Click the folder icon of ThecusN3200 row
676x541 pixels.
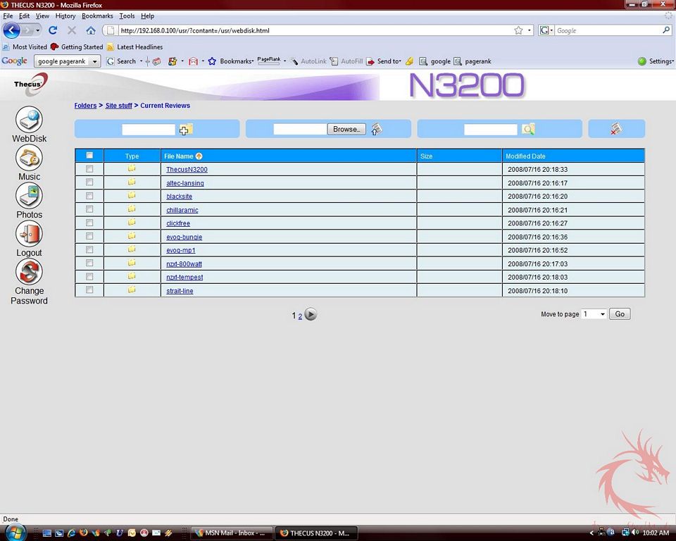pyautogui.click(x=132, y=168)
